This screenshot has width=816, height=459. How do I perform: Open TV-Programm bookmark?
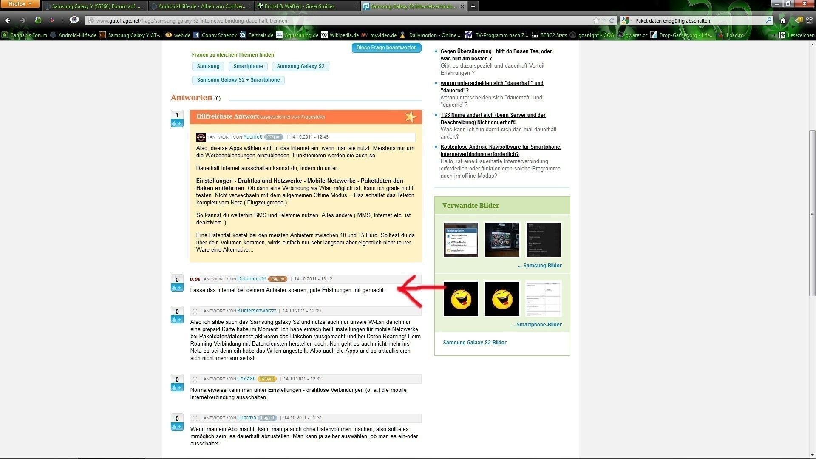[497, 35]
